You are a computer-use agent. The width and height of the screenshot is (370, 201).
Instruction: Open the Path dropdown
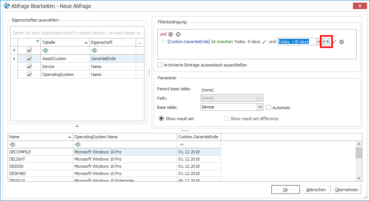[260, 98]
